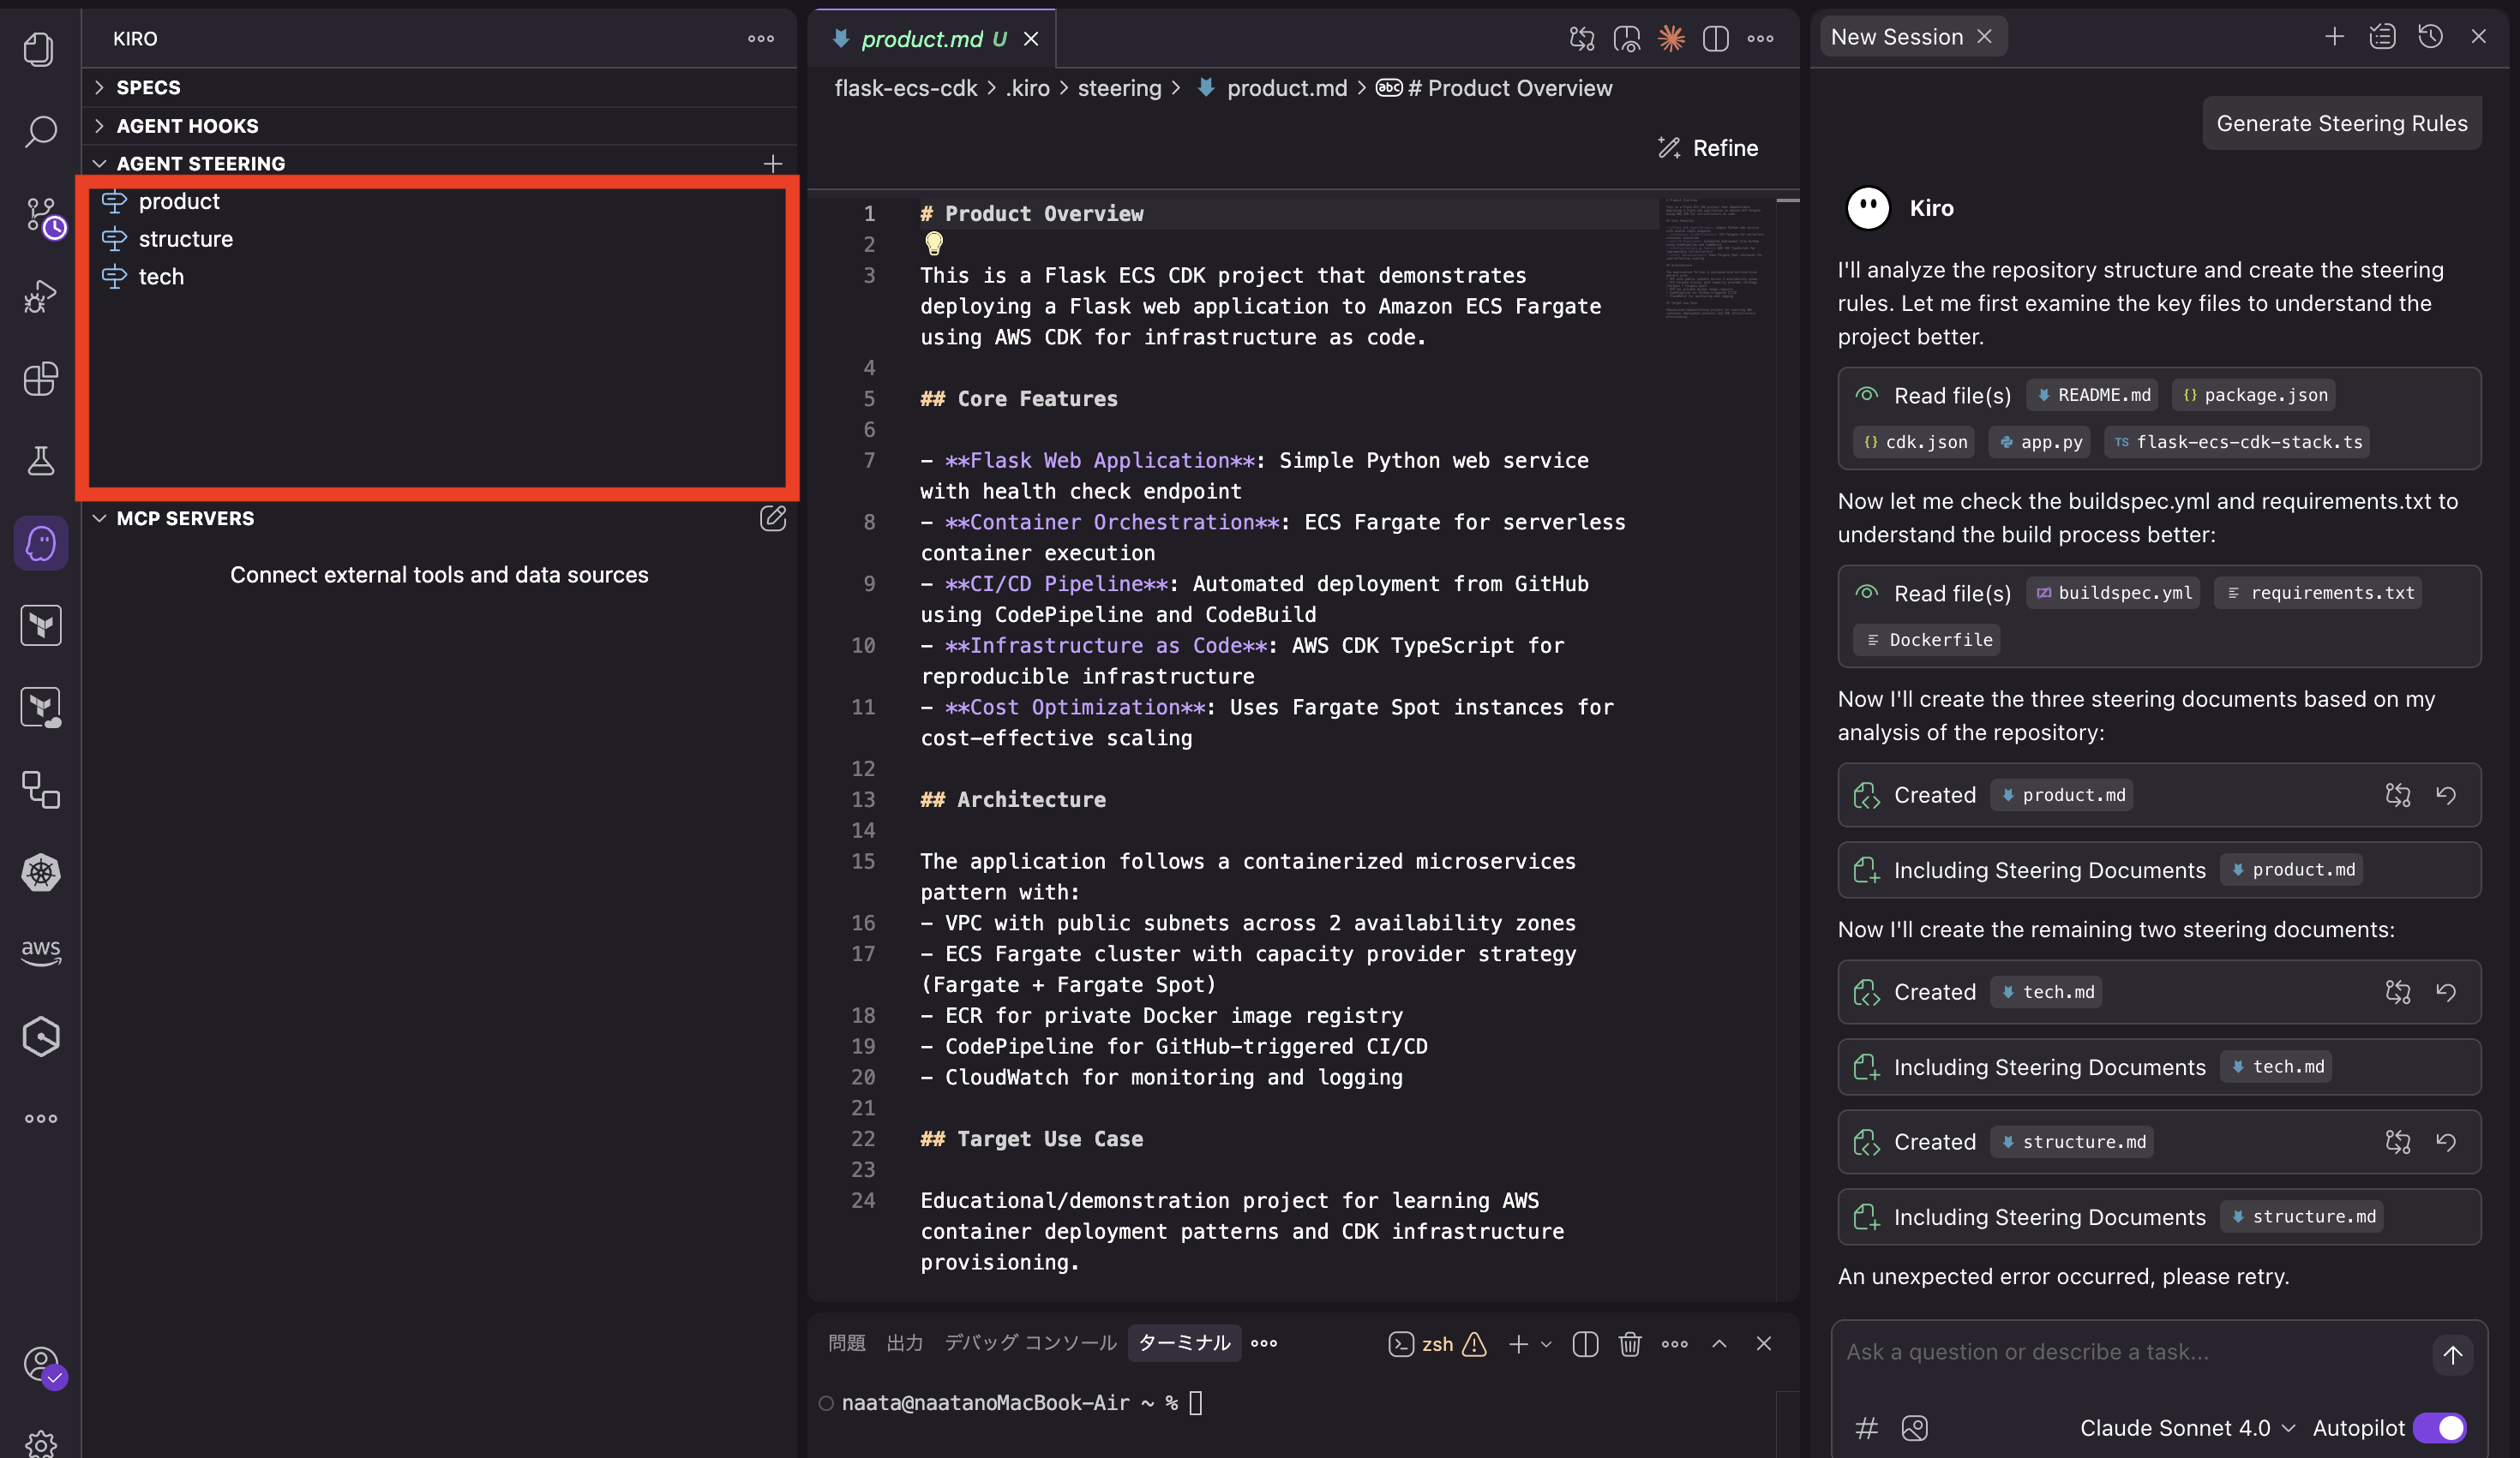Open the Extensions view icon
Screen dimensions: 2520x1458
point(40,379)
